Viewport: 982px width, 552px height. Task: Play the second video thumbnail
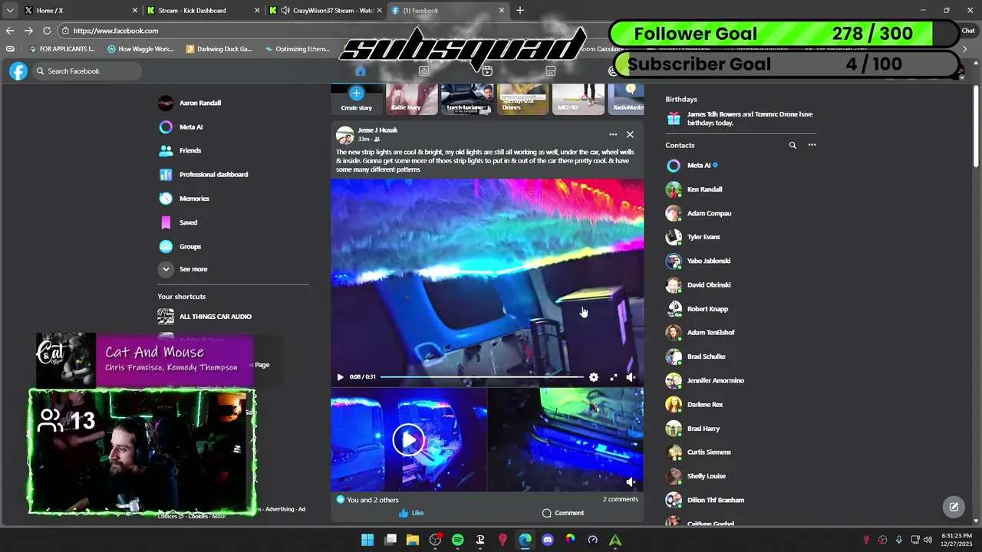pyautogui.click(x=408, y=439)
